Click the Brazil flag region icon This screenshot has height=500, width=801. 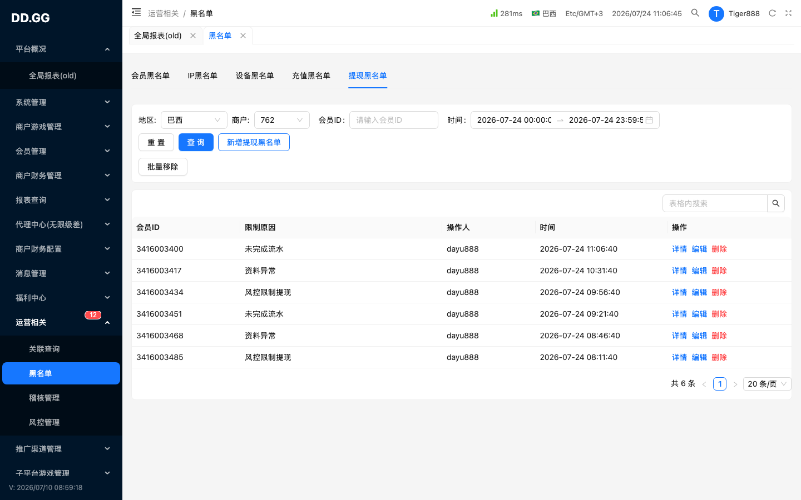tap(536, 13)
